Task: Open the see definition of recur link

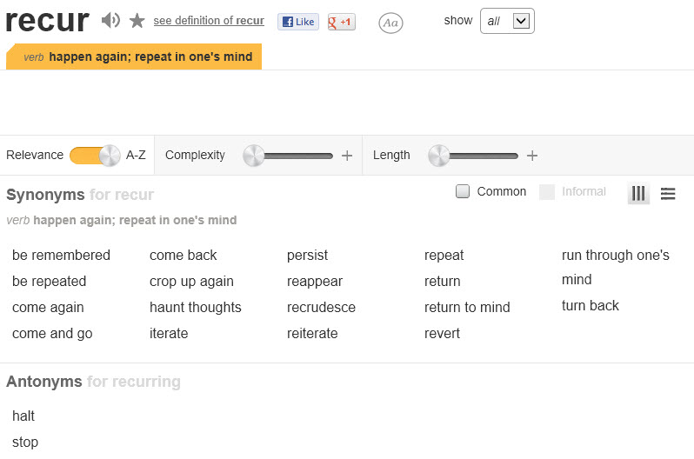Action: tap(209, 20)
